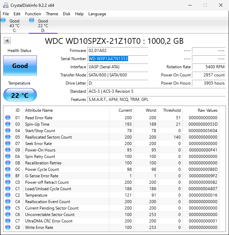The image size is (229, 235).
Task: Click the CrystalDiskInfo app icon in title bar
Action: pyautogui.click(x=6, y=5)
